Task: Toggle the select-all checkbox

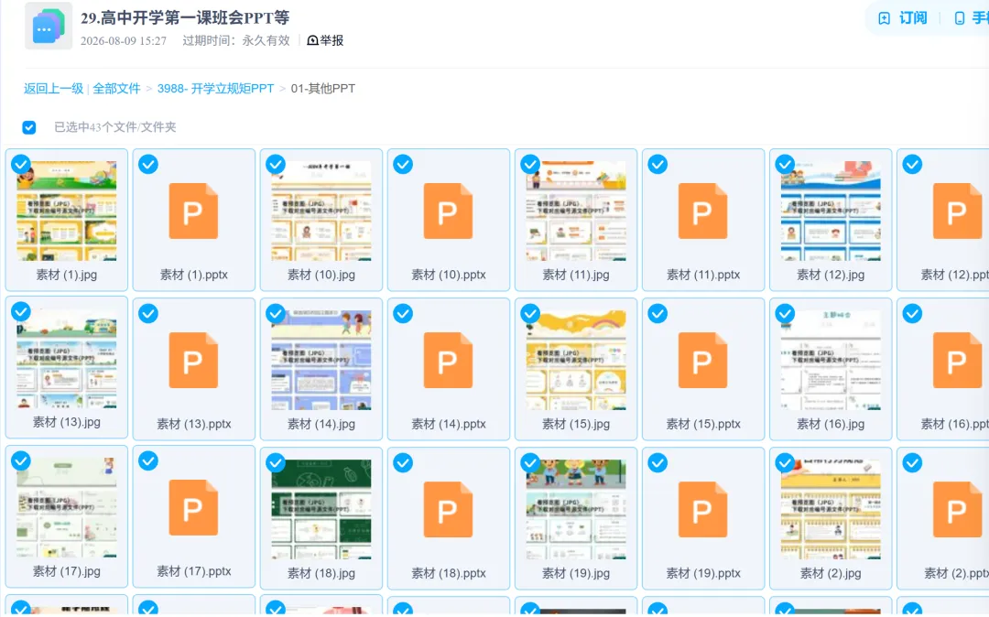Action: (x=29, y=127)
